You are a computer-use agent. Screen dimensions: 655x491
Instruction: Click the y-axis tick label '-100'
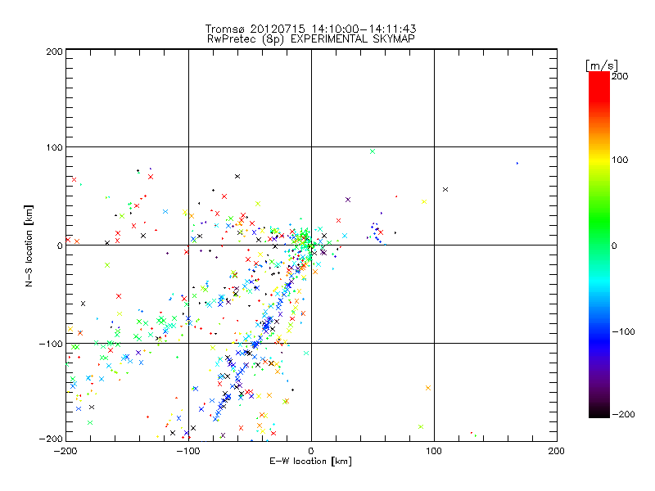tap(51, 344)
